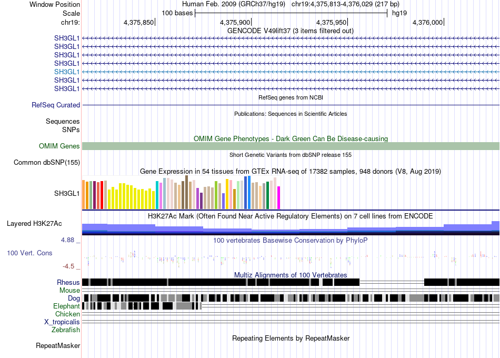The height and width of the screenshot is (358, 500).
Task: Click the 100 bases scale bar label
Action: pyautogui.click(x=177, y=13)
